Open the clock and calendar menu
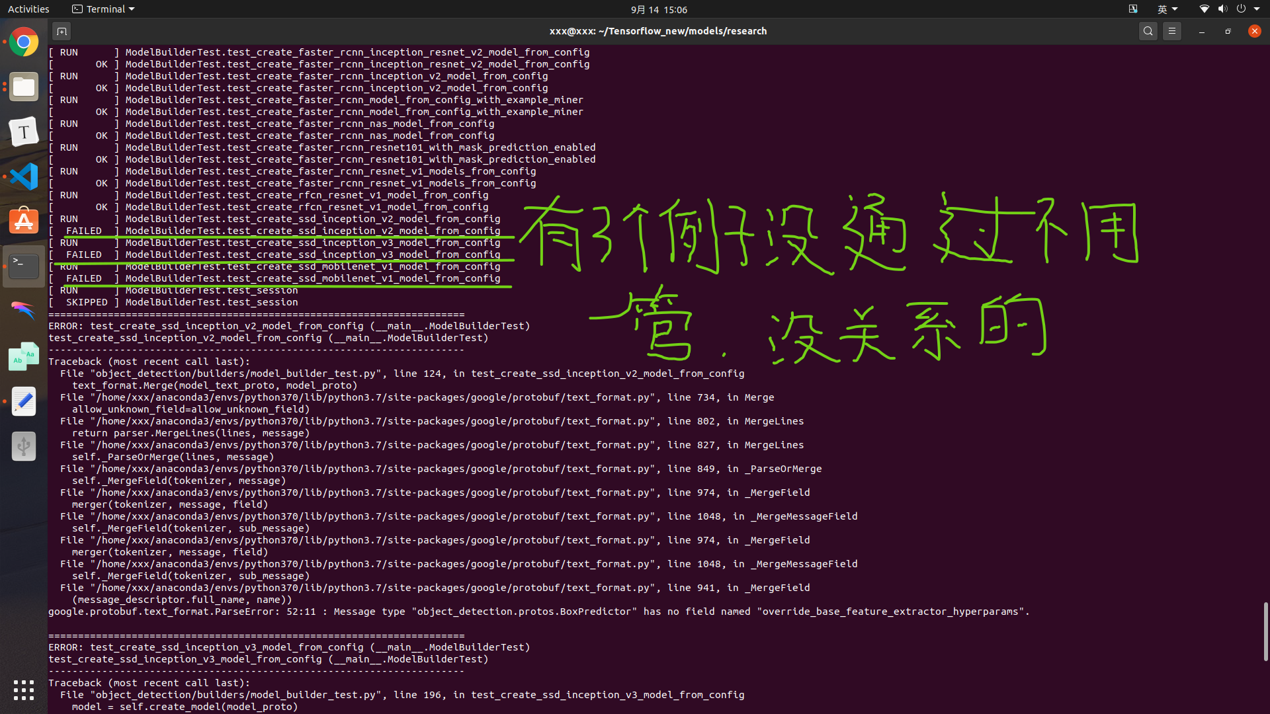 pos(658,9)
